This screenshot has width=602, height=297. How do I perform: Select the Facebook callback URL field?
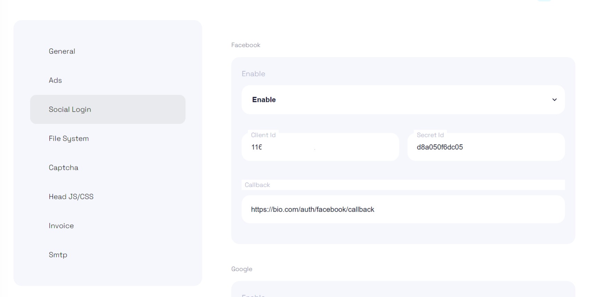click(403, 209)
